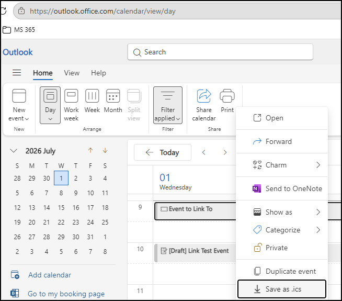Click the Search box

[220, 52]
